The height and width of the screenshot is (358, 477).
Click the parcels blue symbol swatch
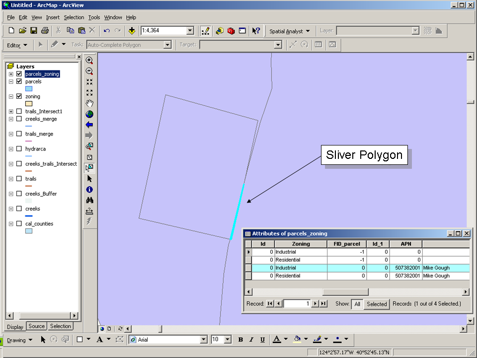[29, 89]
